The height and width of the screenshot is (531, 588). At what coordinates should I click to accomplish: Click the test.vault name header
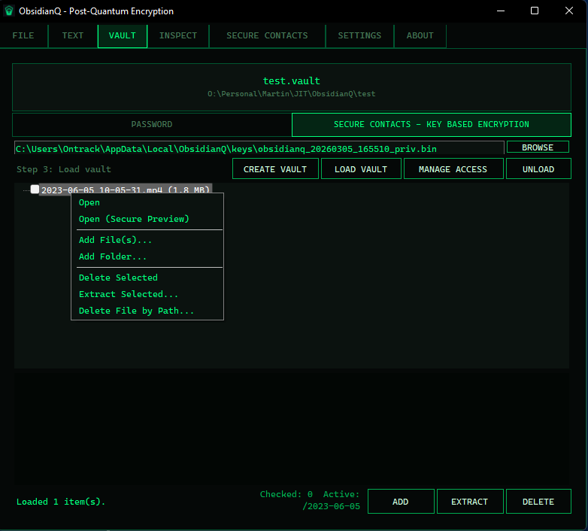click(292, 80)
